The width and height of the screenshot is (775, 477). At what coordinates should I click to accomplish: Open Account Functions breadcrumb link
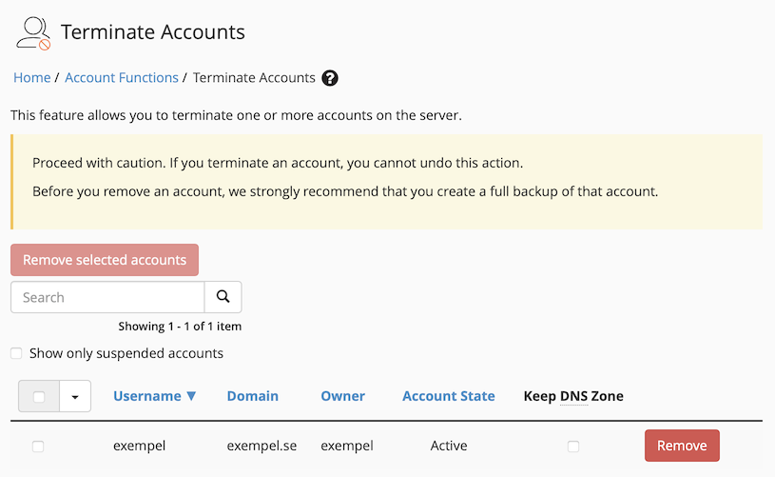(121, 78)
